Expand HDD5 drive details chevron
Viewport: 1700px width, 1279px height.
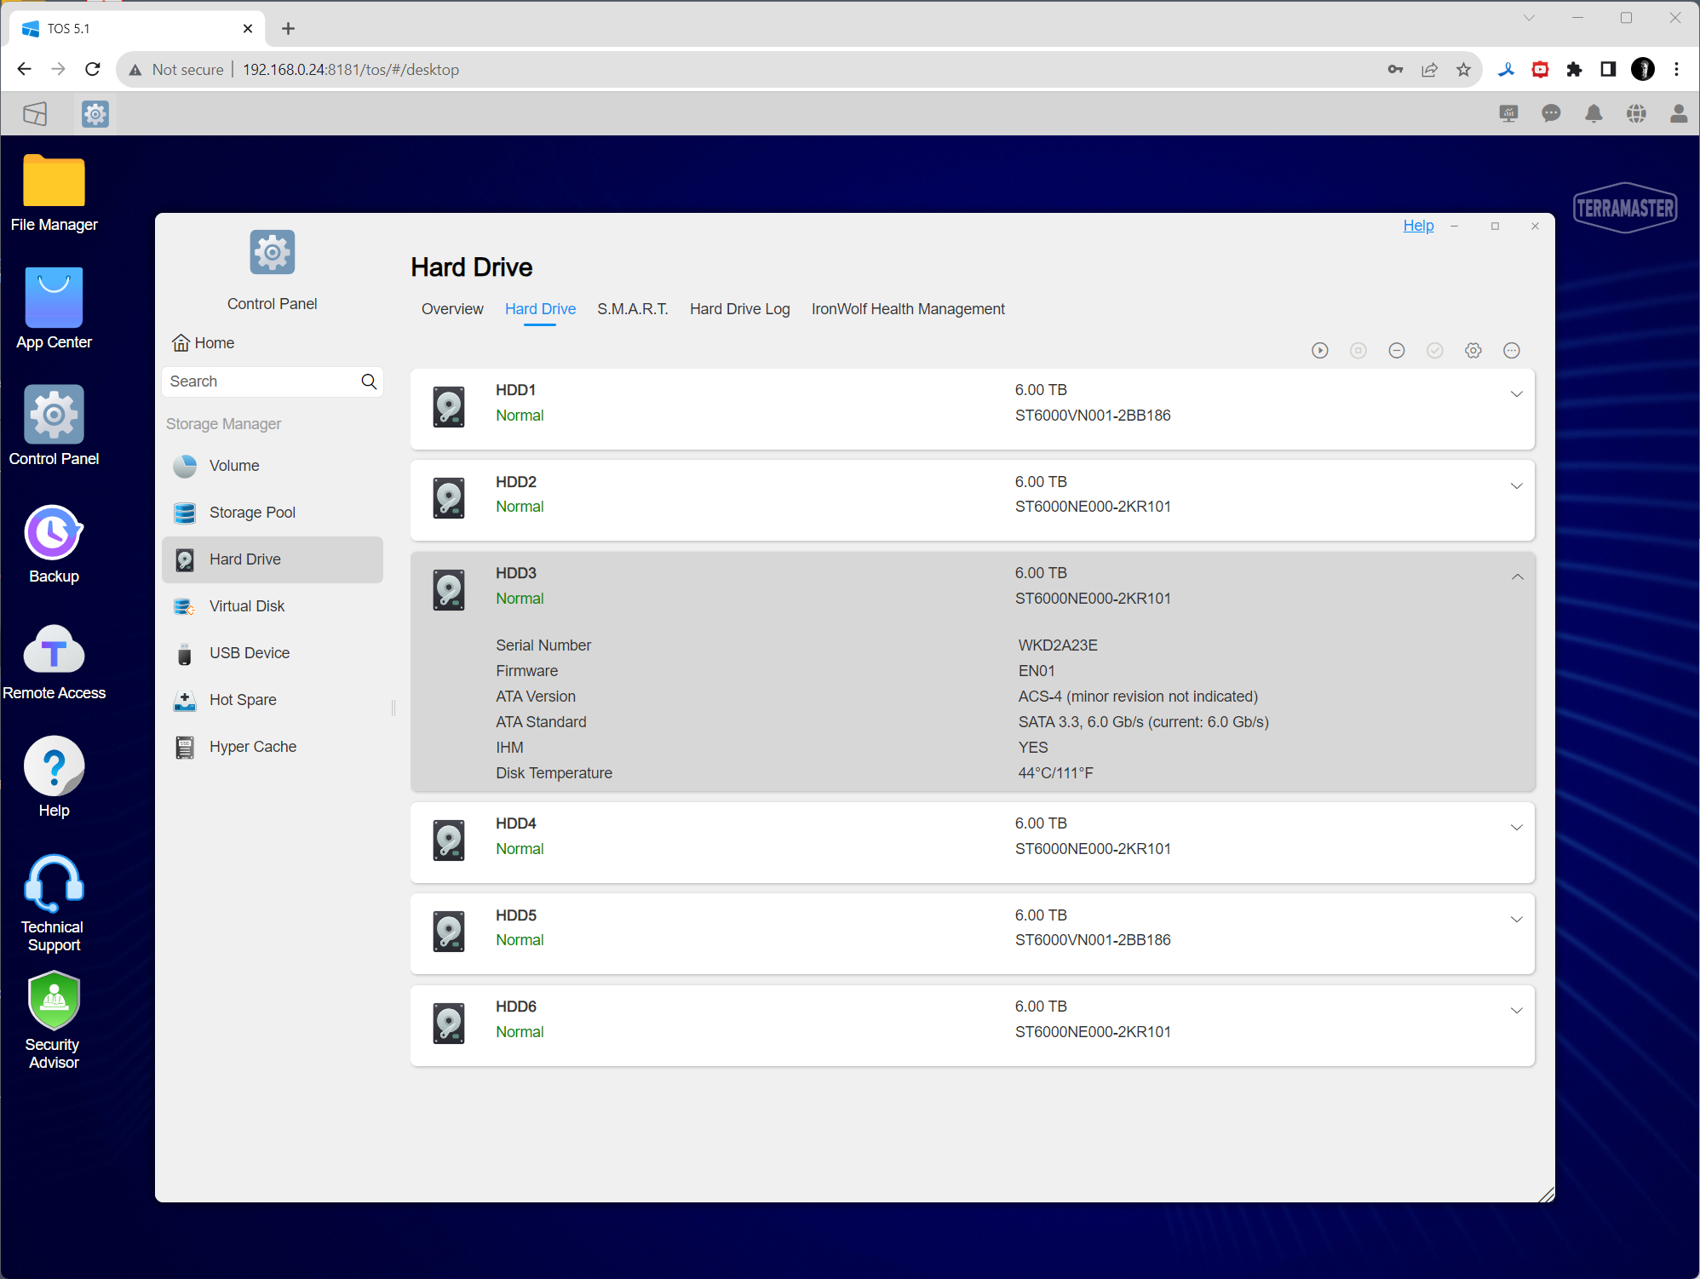tap(1516, 920)
